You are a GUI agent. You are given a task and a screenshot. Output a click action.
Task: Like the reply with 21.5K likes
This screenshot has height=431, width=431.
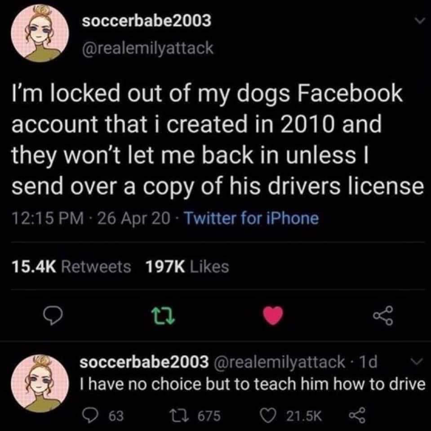[291, 416]
